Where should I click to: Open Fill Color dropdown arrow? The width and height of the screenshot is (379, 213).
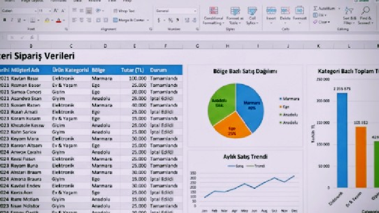tap(52, 20)
